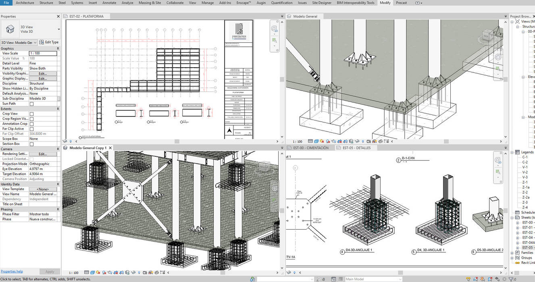Viewport: 535px width, 282px height.
Task: Toggle Shadows icon in Modelo General view bar
Action: click(328, 141)
